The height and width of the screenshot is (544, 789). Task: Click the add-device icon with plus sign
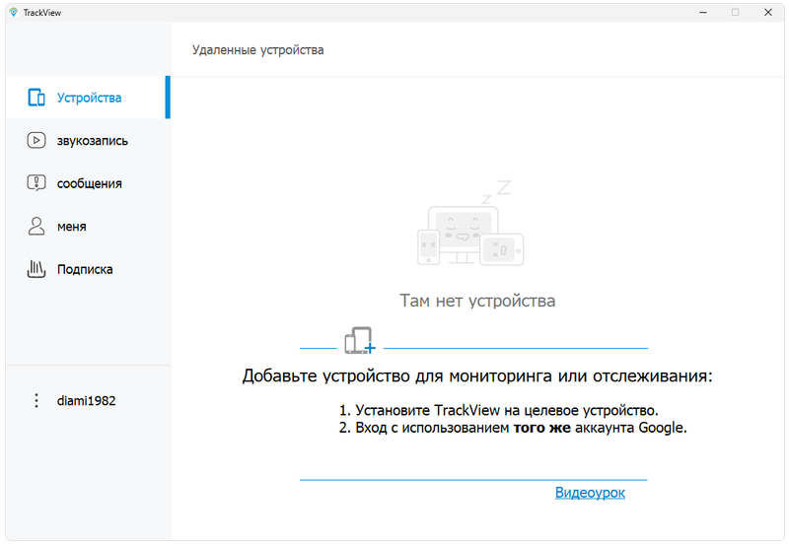(360, 340)
